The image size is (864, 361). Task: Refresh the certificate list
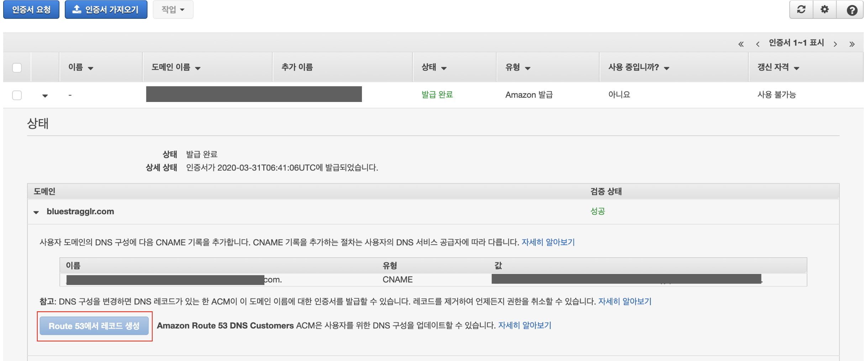801,10
